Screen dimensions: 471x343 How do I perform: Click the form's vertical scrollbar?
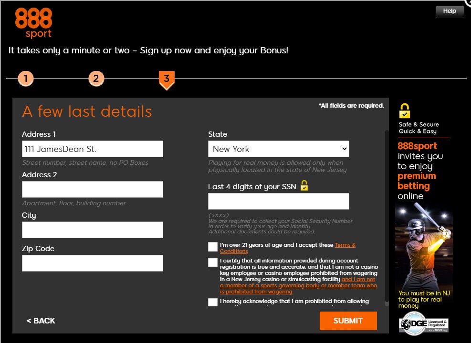(x=387, y=218)
